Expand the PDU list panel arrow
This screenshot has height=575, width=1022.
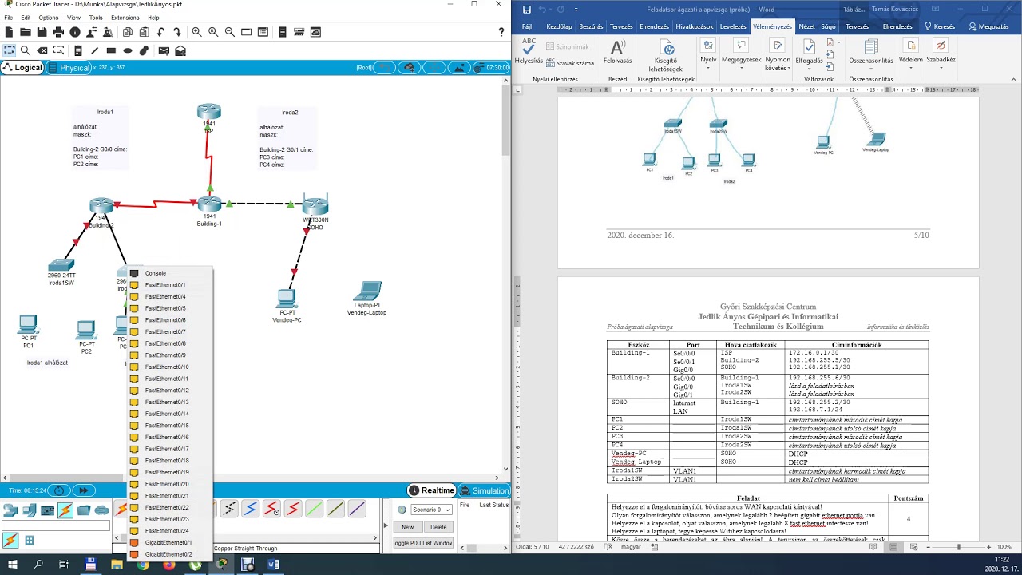(x=386, y=525)
